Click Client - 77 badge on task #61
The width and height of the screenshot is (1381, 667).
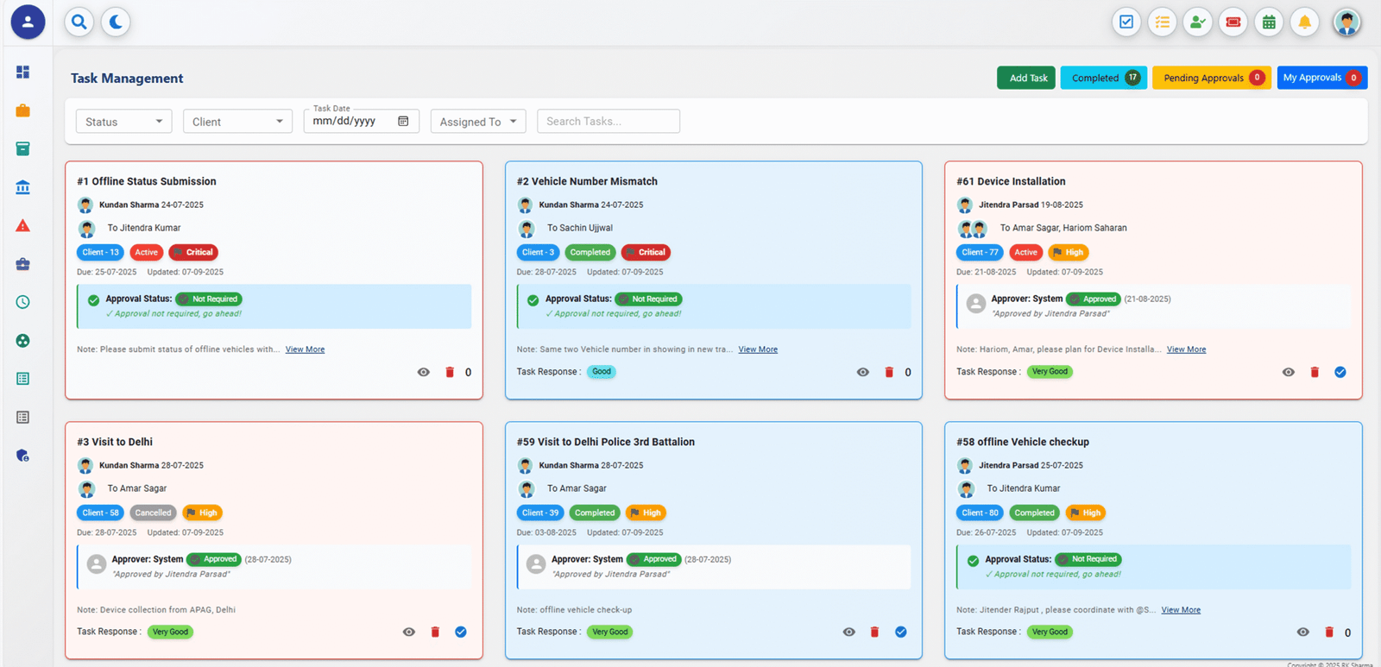click(x=980, y=252)
